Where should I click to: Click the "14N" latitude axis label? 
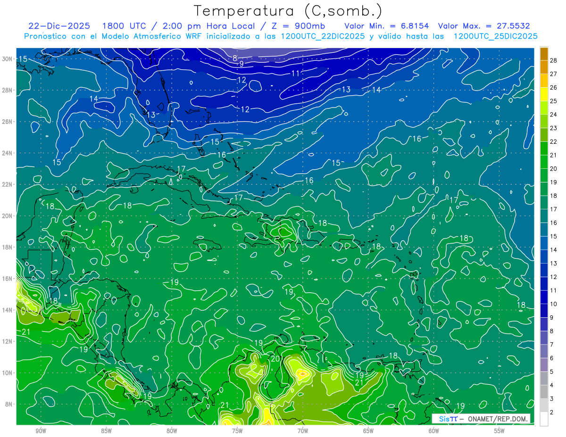pyautogui.click(x=7, y=310)
